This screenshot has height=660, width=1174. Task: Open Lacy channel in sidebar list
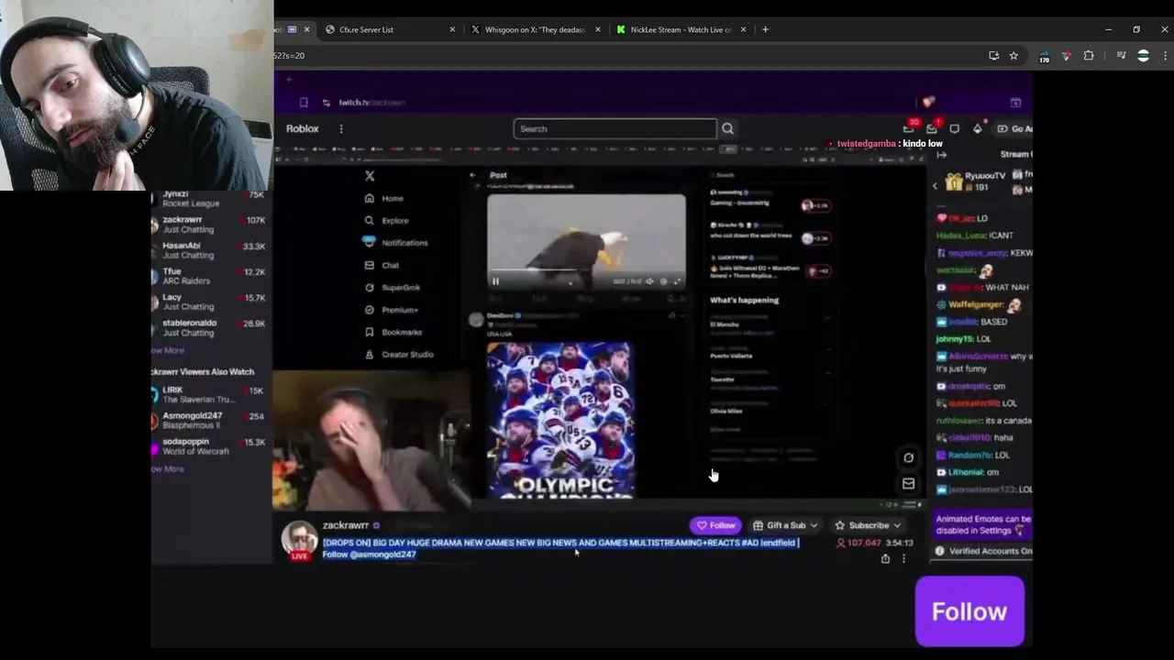click(x=209, y=302)
